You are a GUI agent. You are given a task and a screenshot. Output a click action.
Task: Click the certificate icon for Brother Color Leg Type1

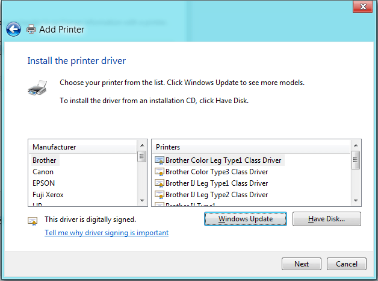pyautogui.click(x=160, y=160)
